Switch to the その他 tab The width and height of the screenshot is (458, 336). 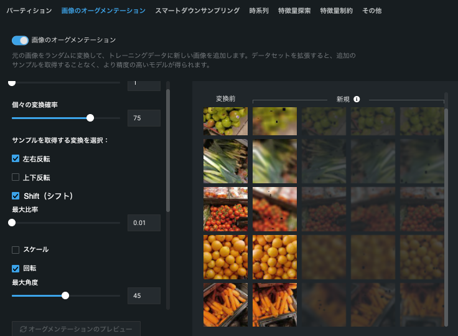pyautogui.click(x=372, y=11)
